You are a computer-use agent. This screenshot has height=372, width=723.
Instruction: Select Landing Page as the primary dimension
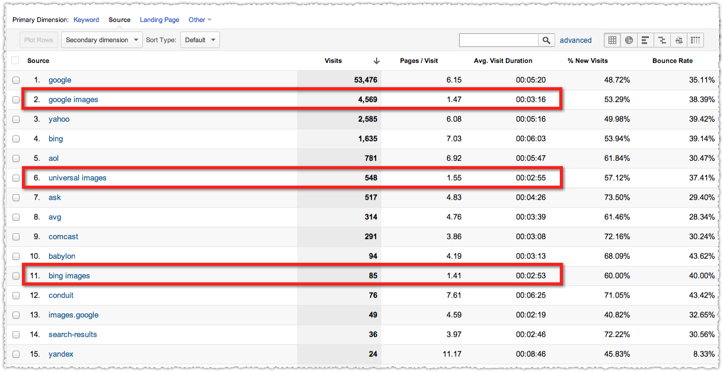pos(160,20)
